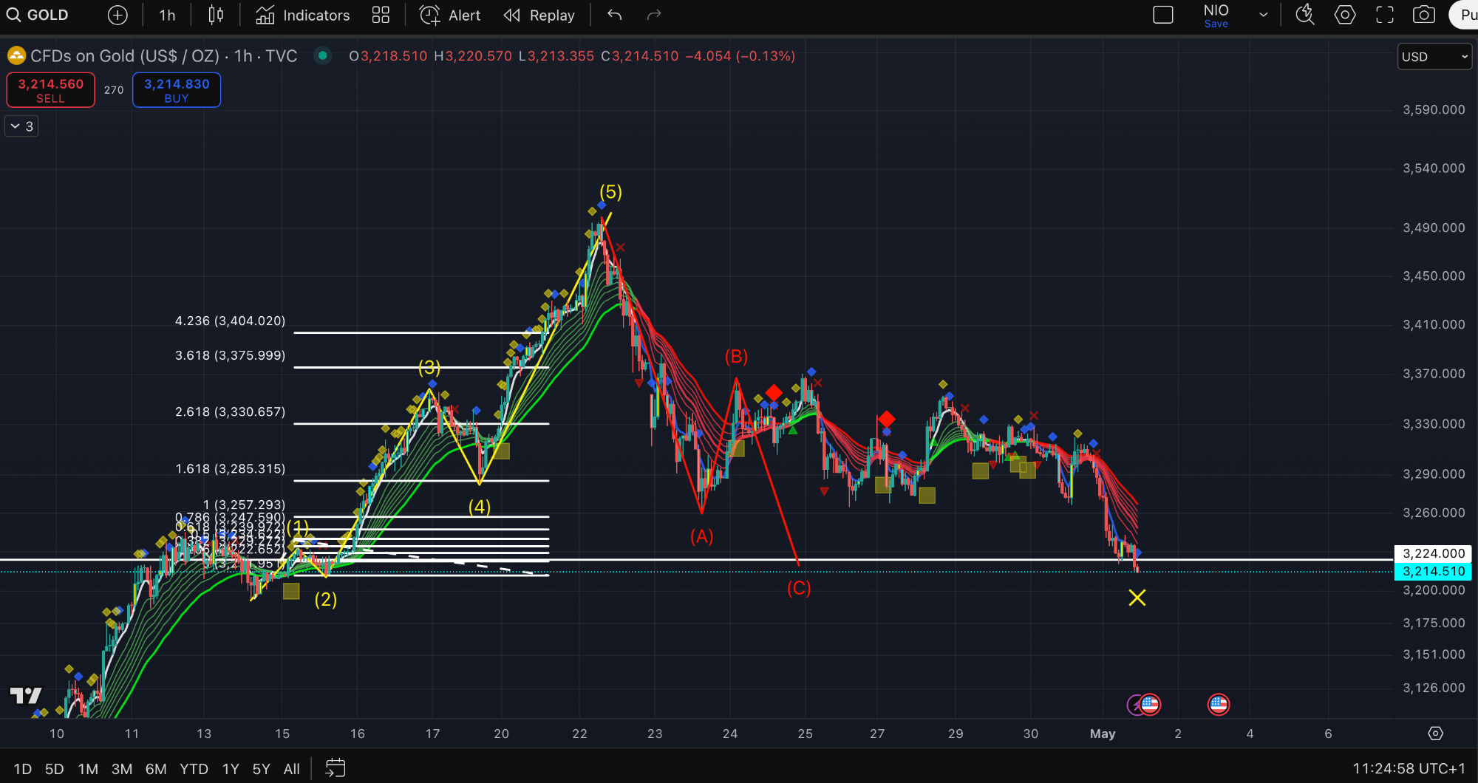Take a chart snapshot with camera icon
The width and height of the screenshot is (1478, 783).
(1424, 15)
